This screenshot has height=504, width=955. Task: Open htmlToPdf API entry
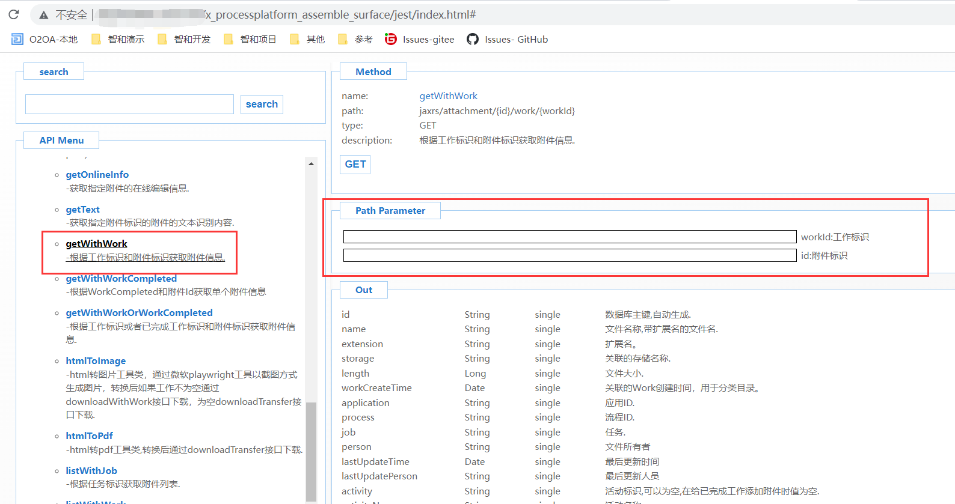click(x=89, y=436)
